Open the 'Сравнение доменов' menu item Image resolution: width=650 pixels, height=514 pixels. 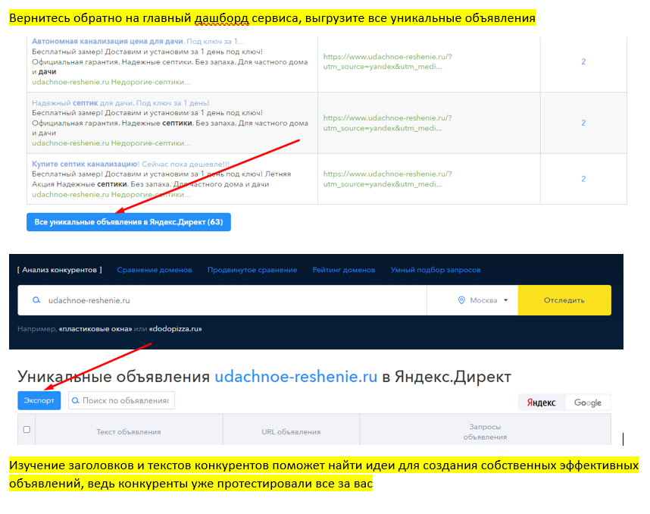pos(155,270)
